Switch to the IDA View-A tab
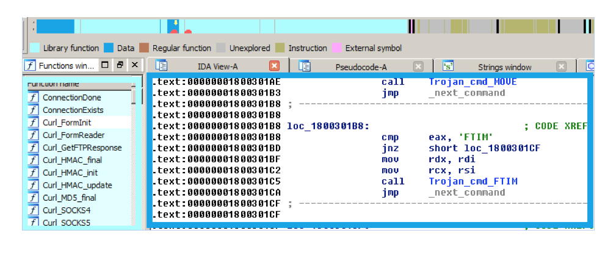Viewport: 616px width, 261px height. click(x=217, y=66)
